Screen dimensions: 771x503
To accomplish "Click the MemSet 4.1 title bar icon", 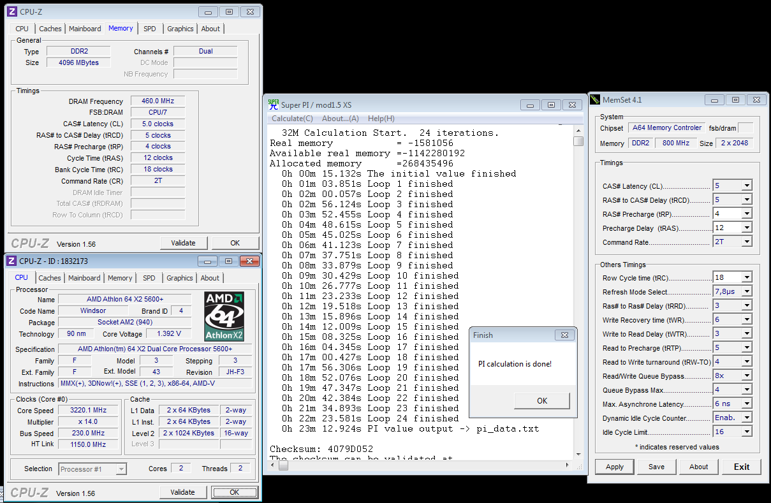I will (595, 100).
